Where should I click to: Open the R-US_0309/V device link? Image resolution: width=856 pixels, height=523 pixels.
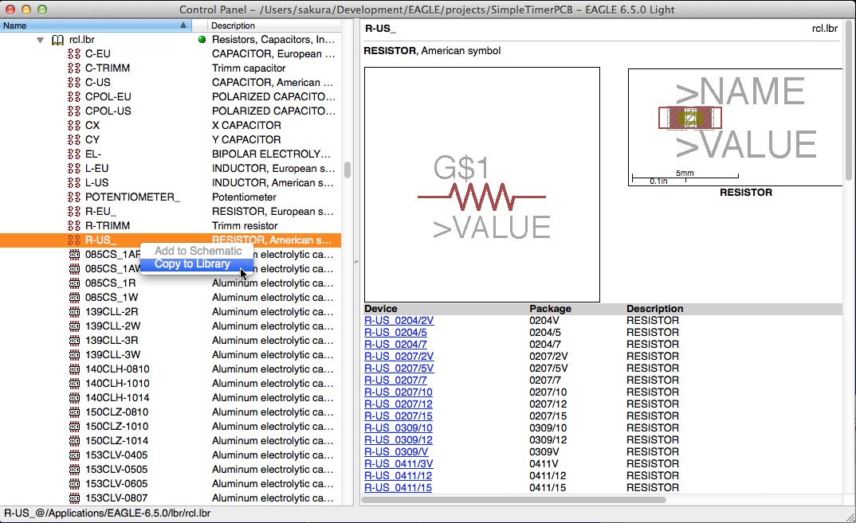tap(396, 452)
